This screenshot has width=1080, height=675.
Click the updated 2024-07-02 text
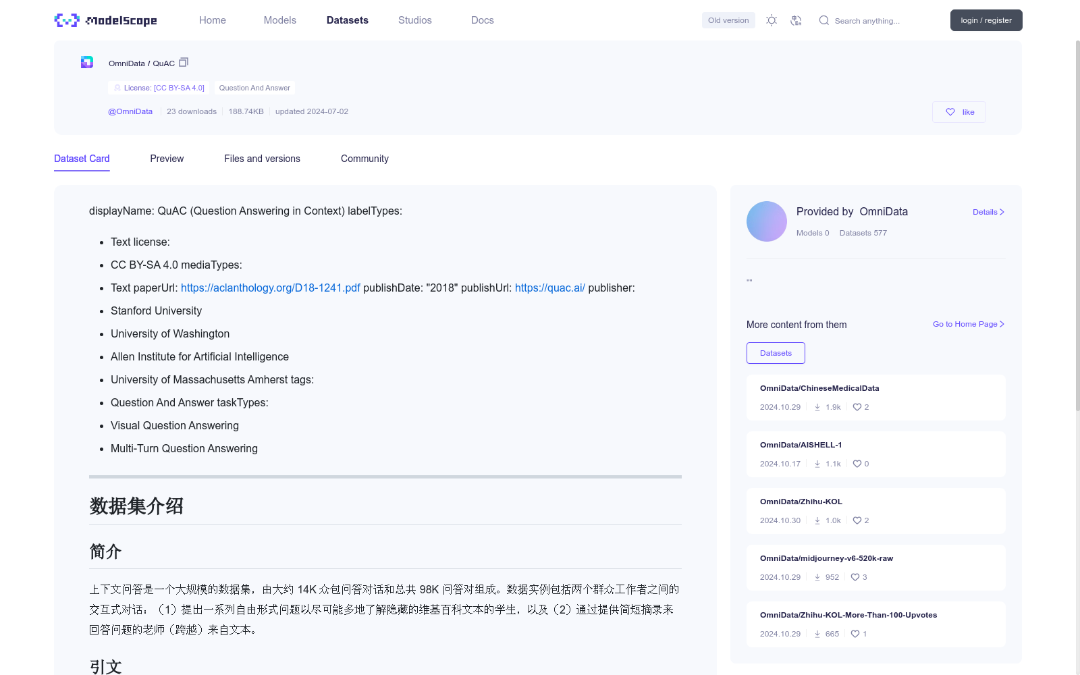click(x=312, y=111)
